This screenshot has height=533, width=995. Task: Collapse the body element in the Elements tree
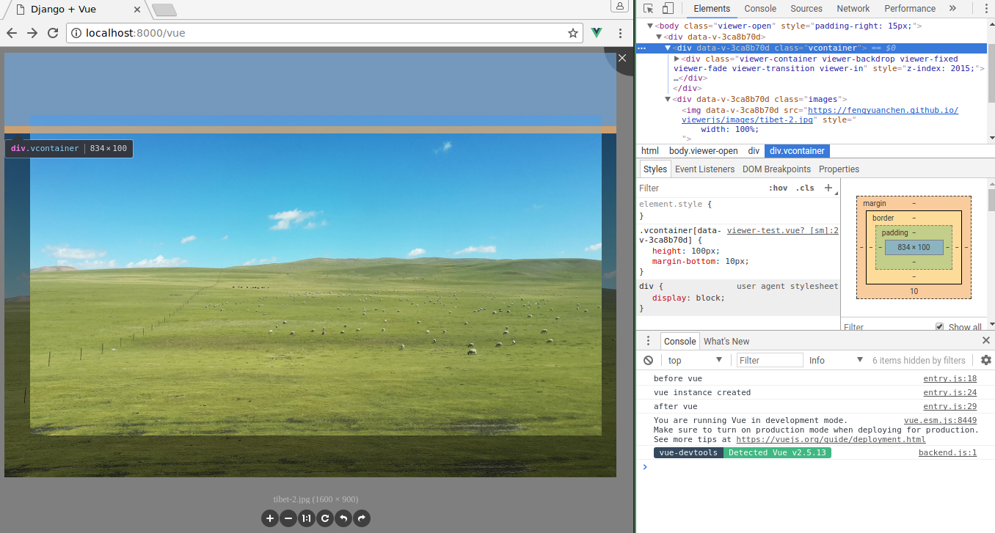pyautogui.click(x=650, y=25)
